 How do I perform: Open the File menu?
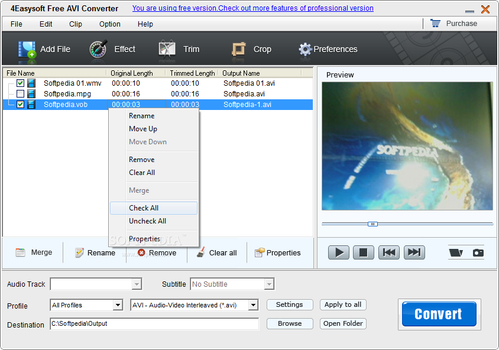(x=16, y=24)
